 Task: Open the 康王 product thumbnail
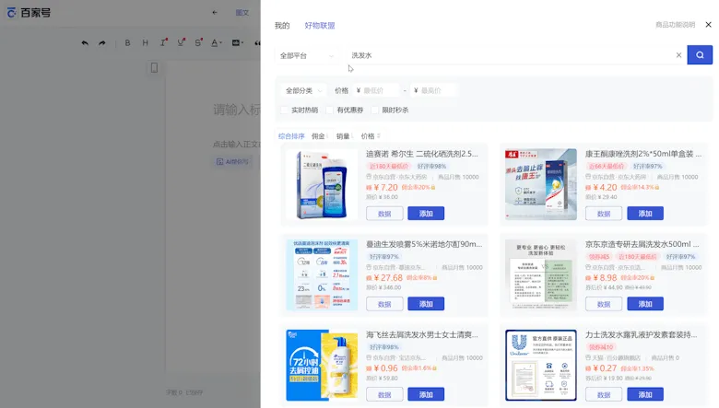(x=541, y=184)
